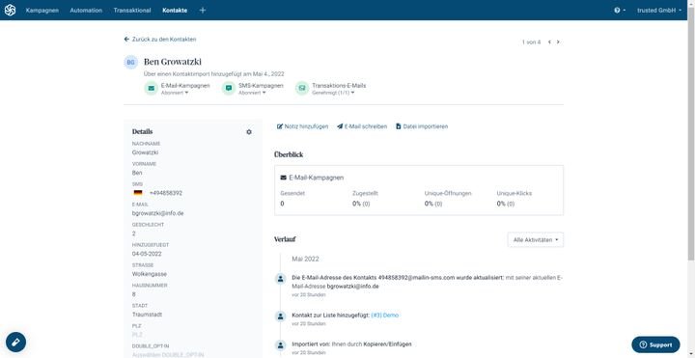Click Nachname value 'Growatzki'

(x=145, y=152)
